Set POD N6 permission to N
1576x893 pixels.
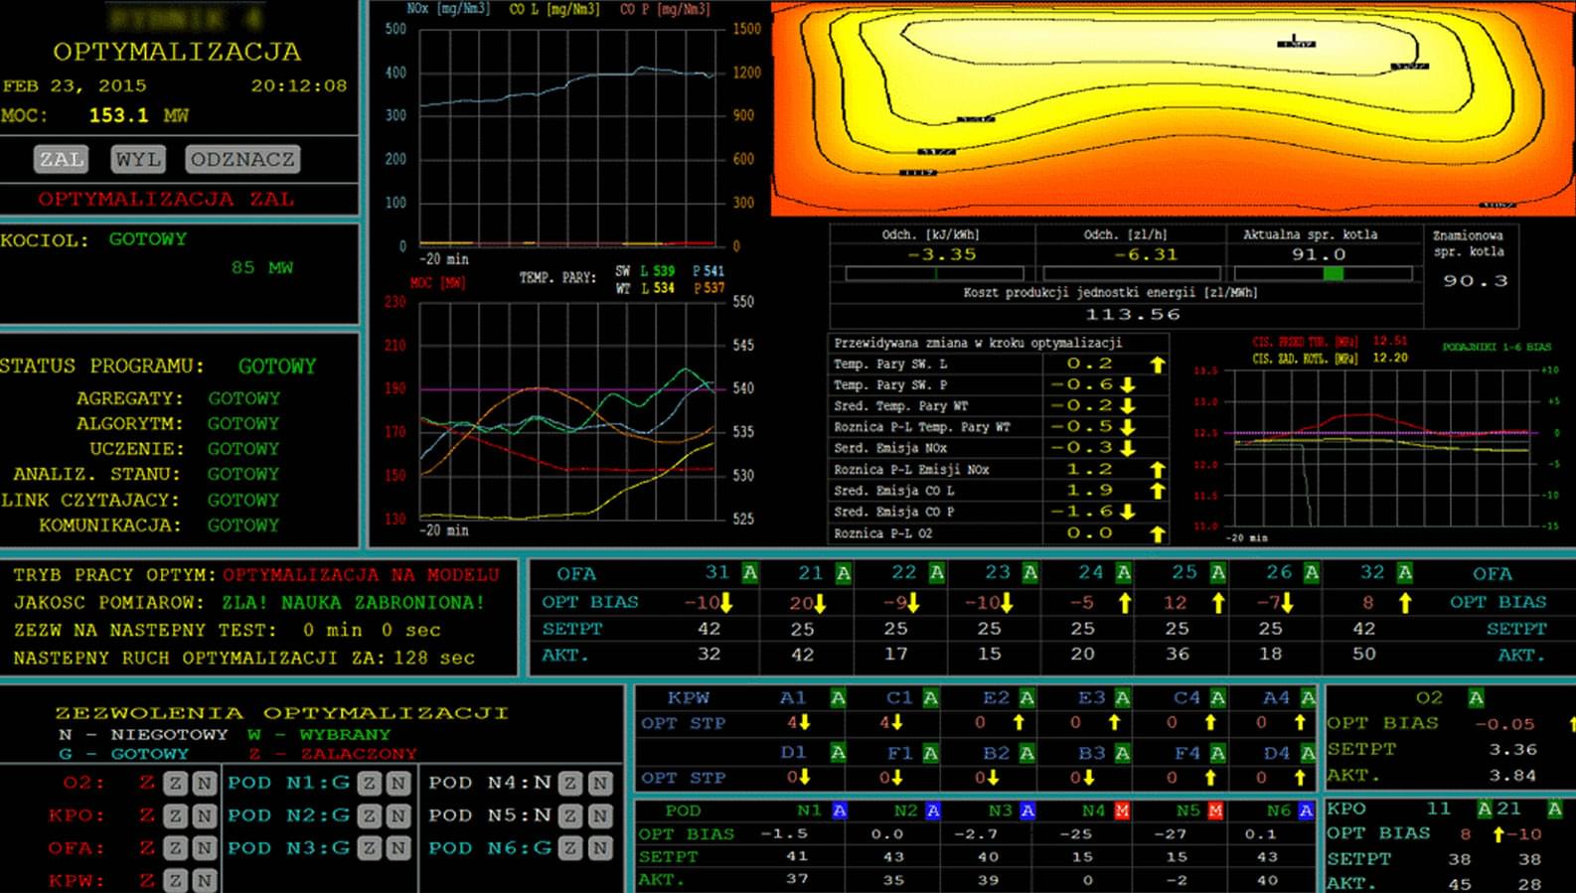[599, 848]
